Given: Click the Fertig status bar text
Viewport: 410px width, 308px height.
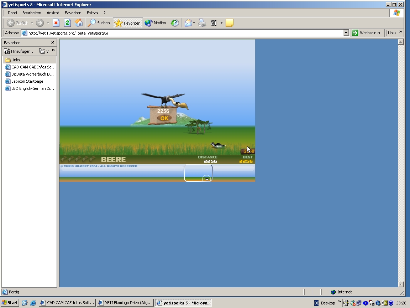Looking at the screenshot, I should click(x=14, y=292).
